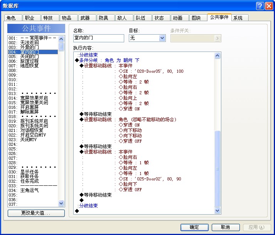Open the 敌人 tab
Image resolution: width=275 pixels, height=235 pixels.
[x=124, y=18]
